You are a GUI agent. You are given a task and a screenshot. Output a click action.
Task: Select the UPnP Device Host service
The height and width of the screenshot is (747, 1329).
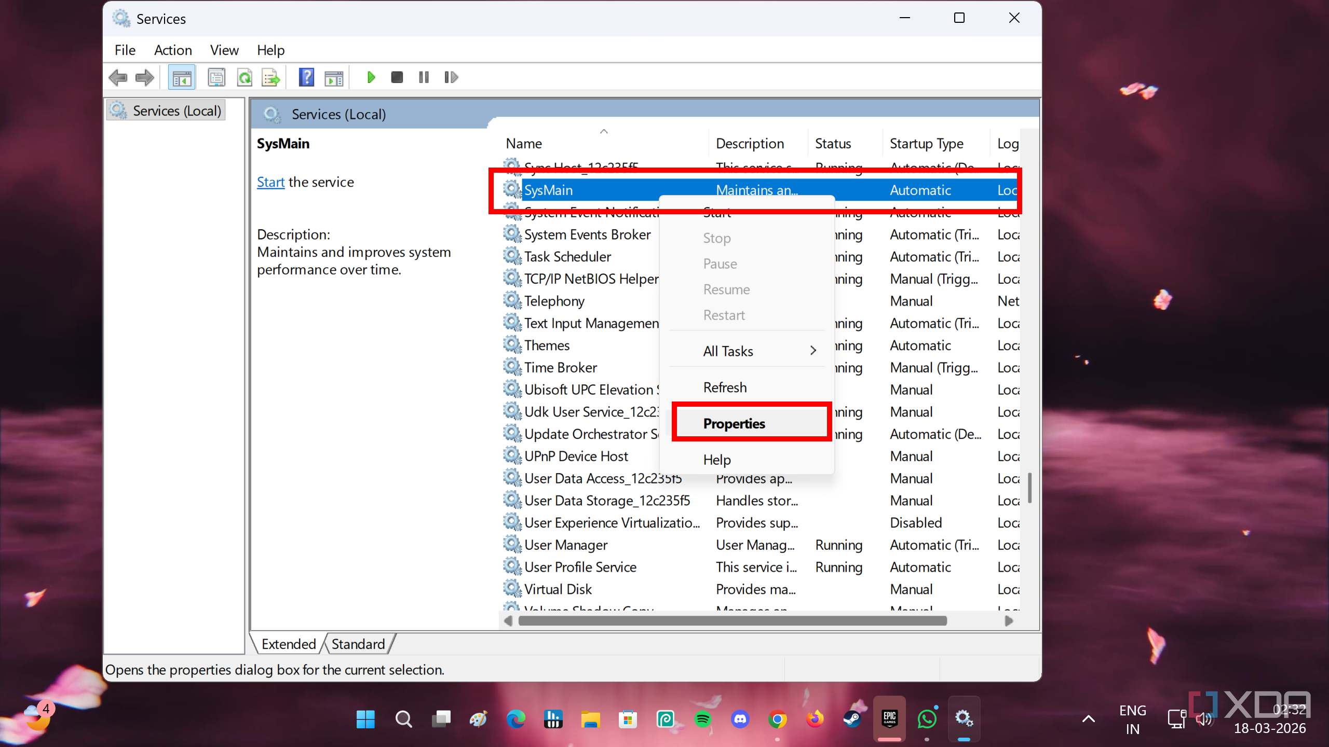576,457
